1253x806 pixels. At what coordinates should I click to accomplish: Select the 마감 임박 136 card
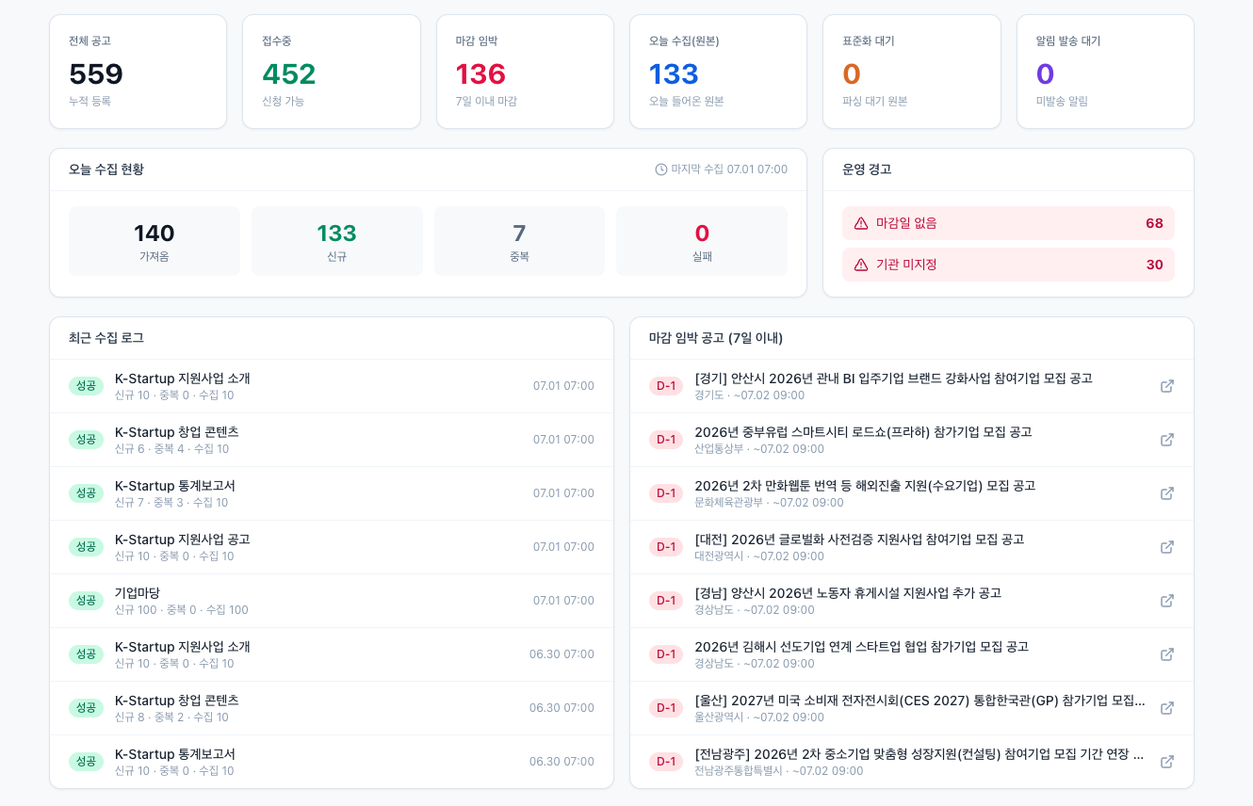(x=525, y=72)
